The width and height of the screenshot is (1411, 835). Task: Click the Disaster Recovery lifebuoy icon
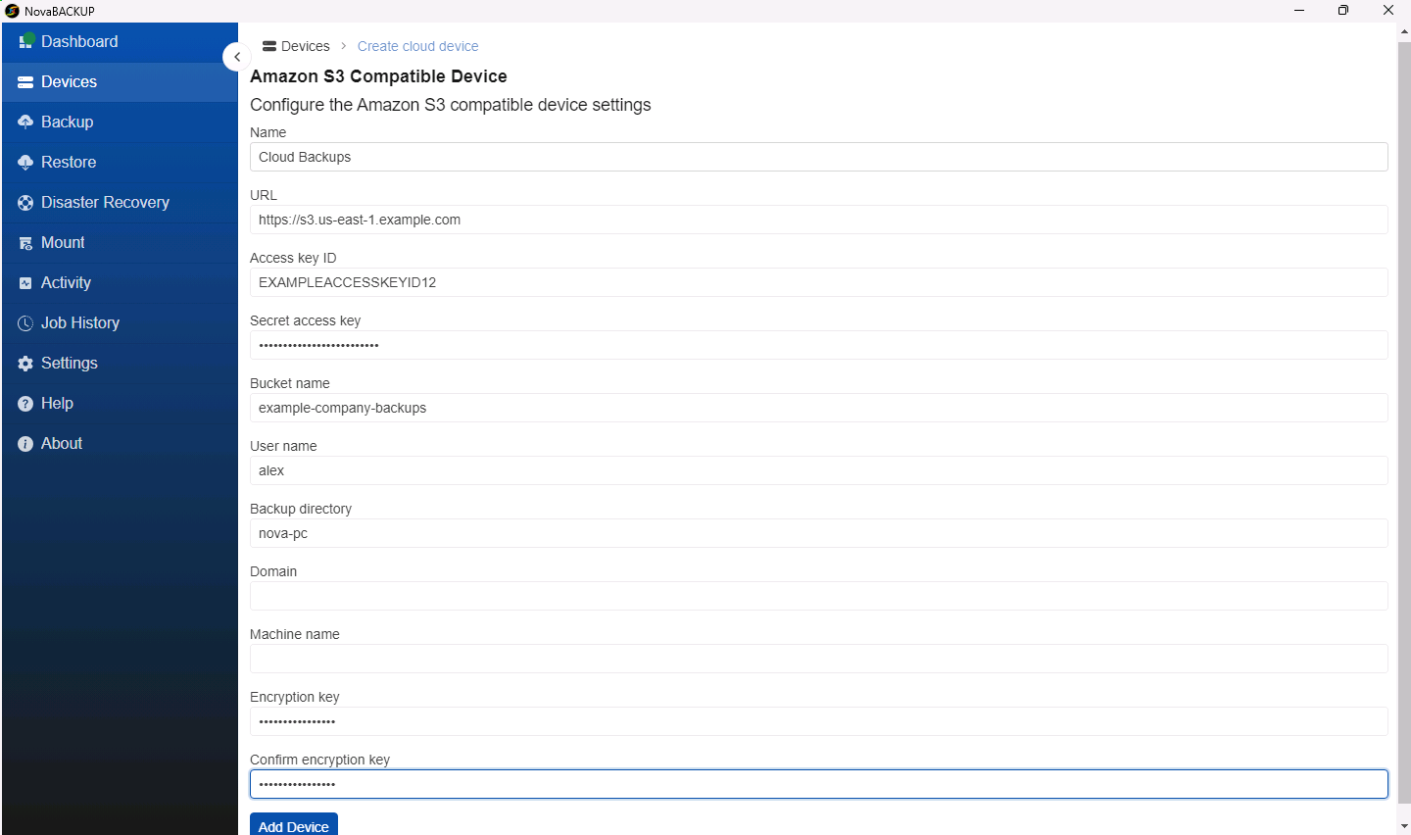tap(25, 202)
